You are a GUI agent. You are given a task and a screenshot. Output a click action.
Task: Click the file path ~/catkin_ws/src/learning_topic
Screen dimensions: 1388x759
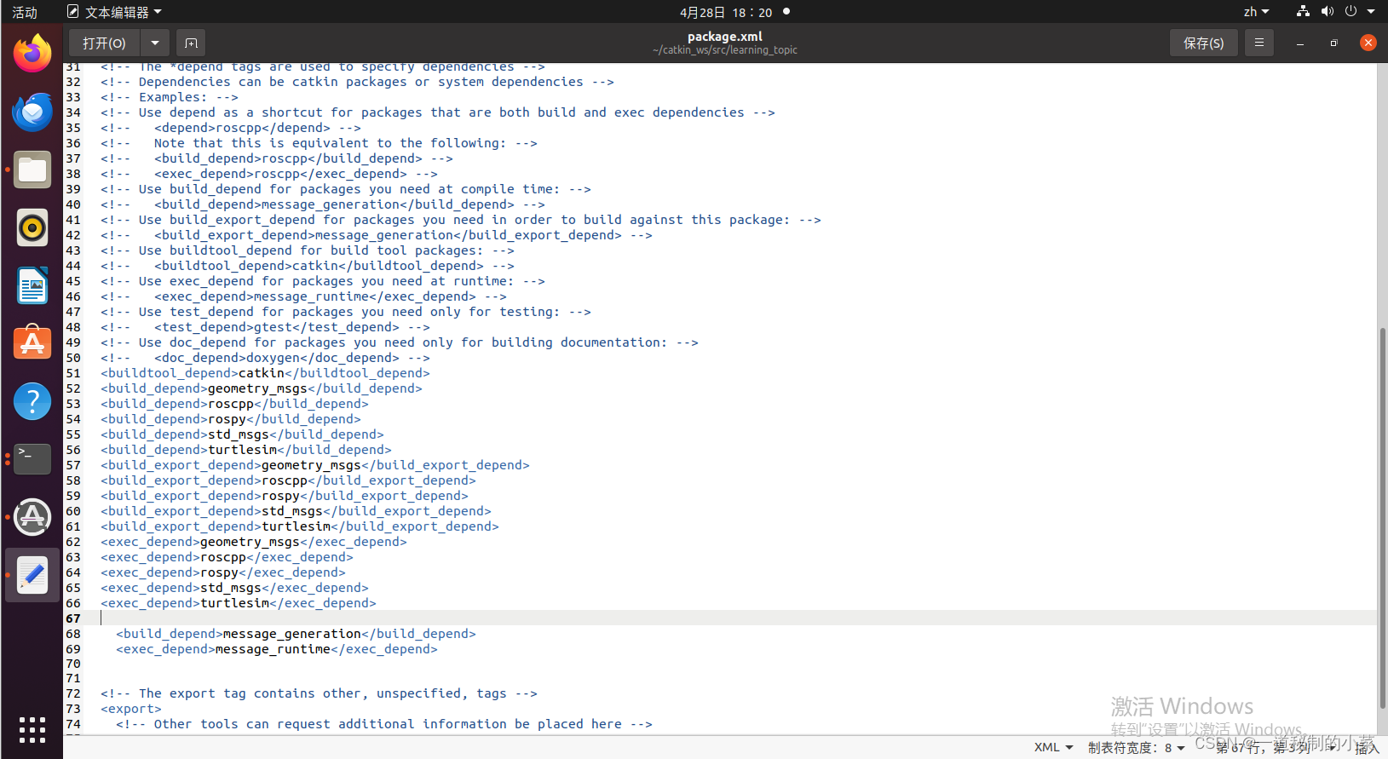click(x=725, y=50)
